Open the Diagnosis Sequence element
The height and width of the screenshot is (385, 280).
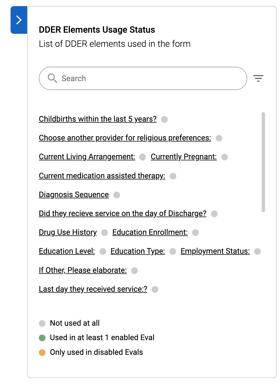pos(74,195)
